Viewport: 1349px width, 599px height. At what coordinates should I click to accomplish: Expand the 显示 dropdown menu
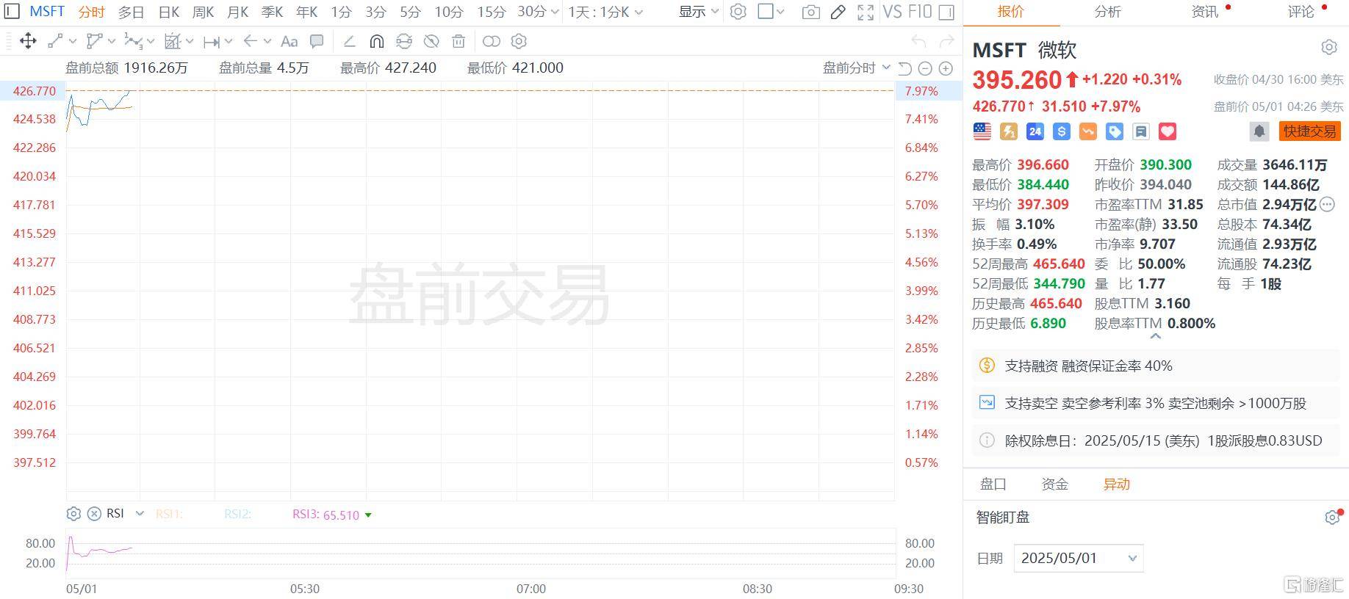point(698,12)
